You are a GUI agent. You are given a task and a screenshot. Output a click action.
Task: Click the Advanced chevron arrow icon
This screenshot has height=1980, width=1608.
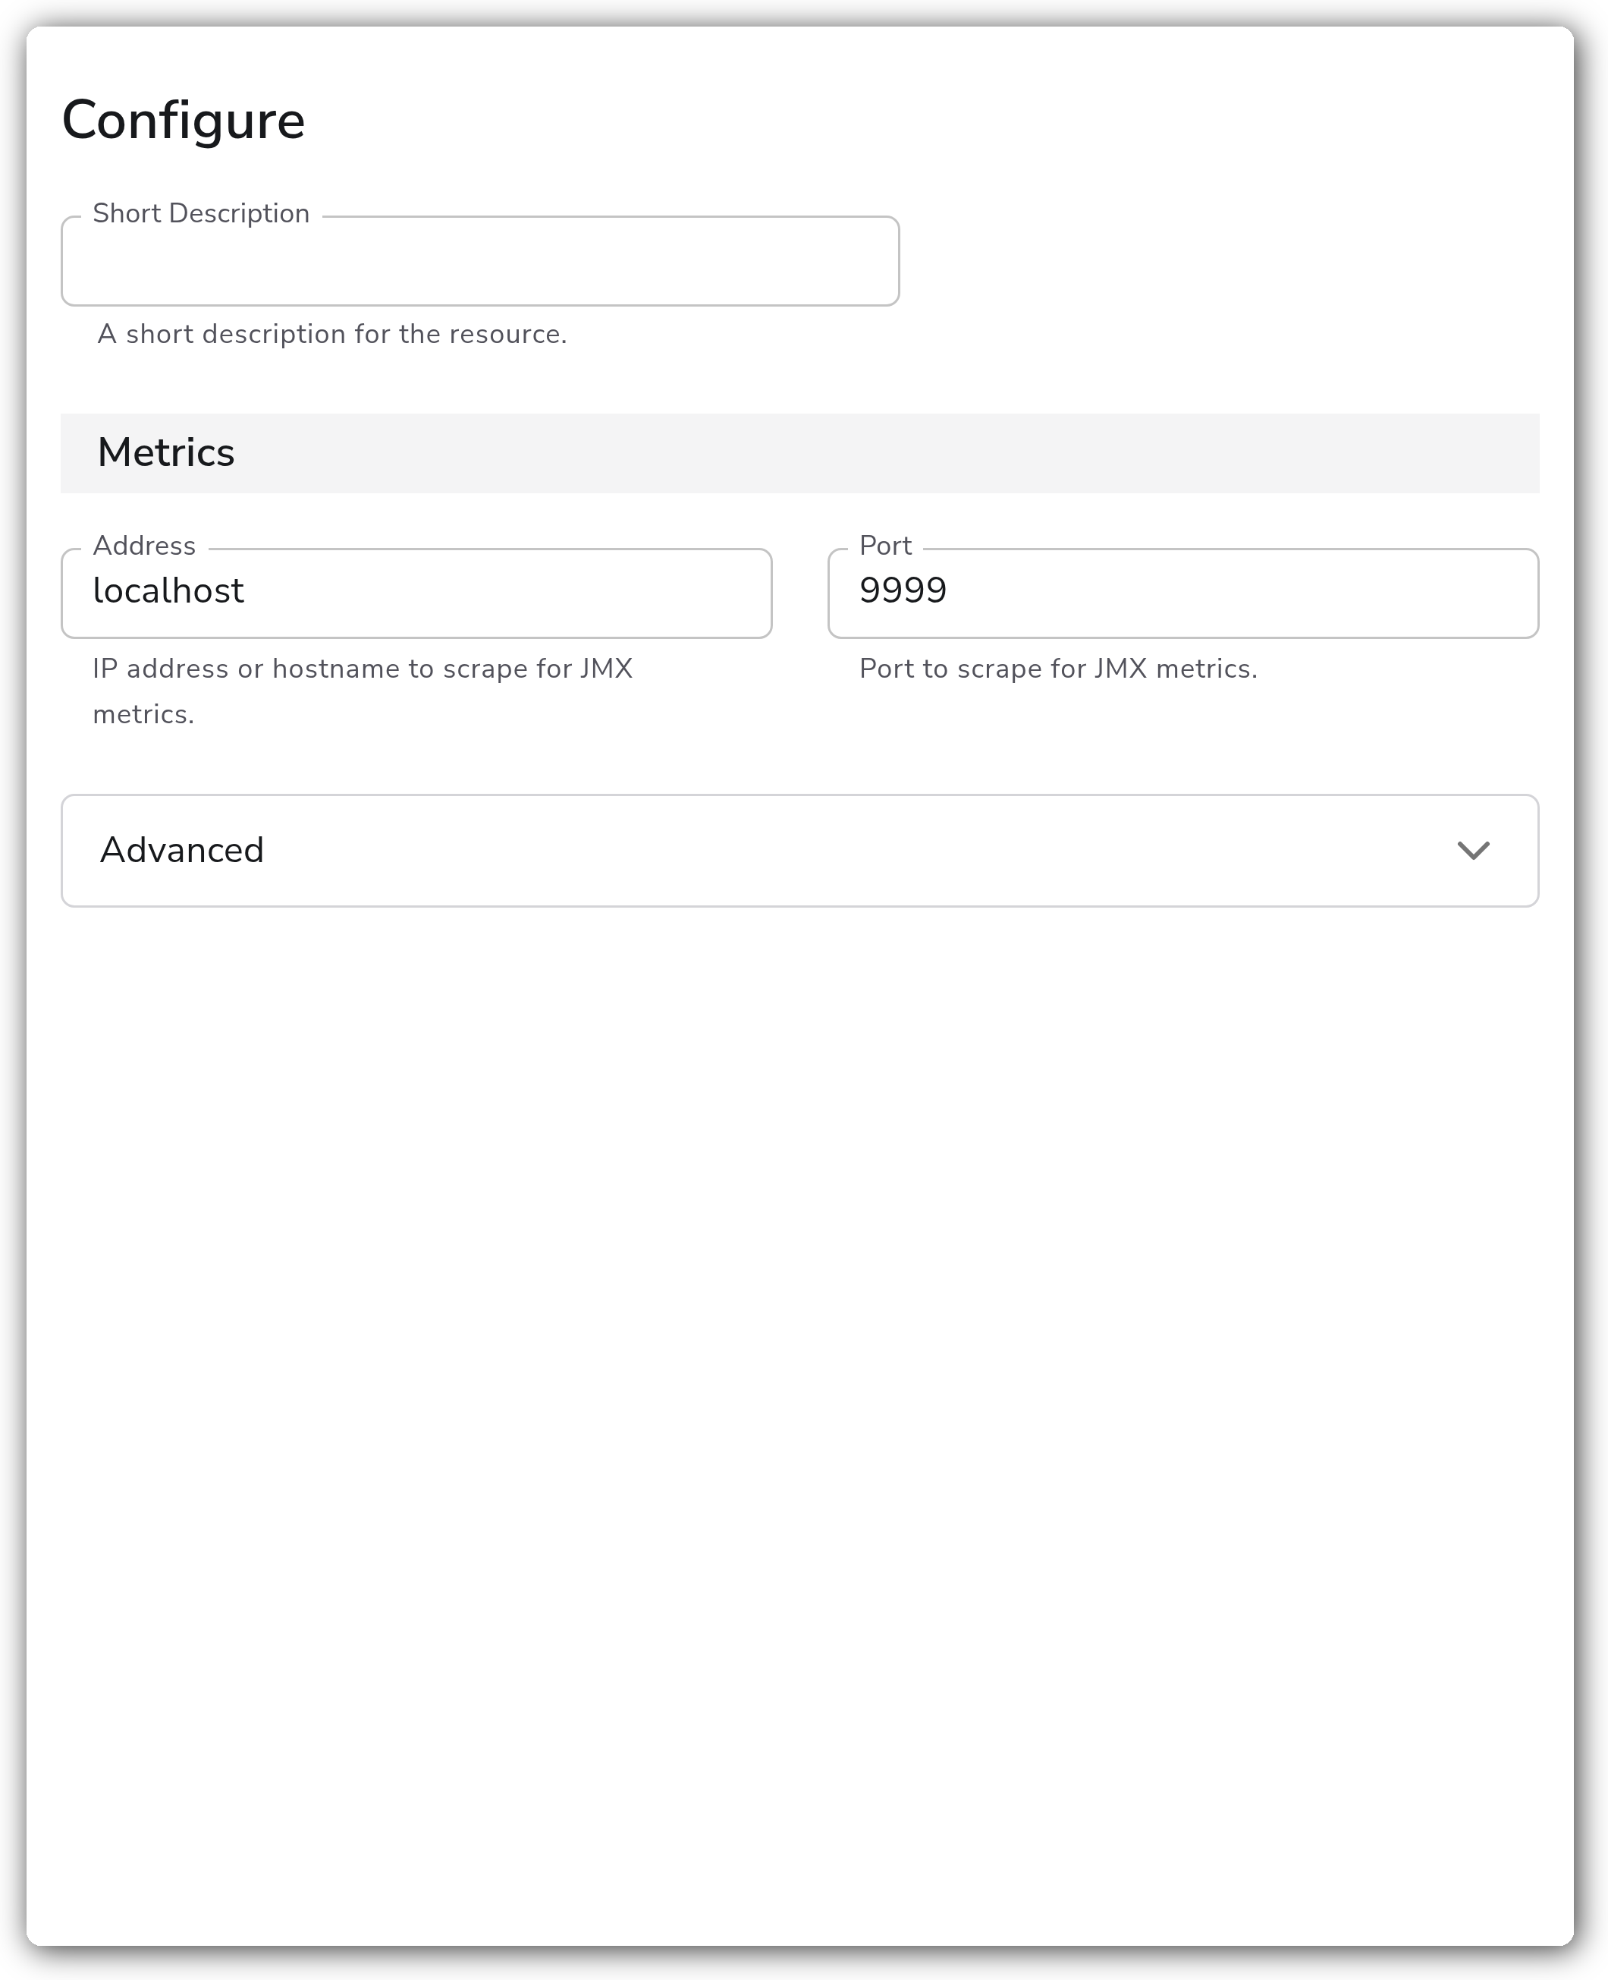[x=1473, y=851]
